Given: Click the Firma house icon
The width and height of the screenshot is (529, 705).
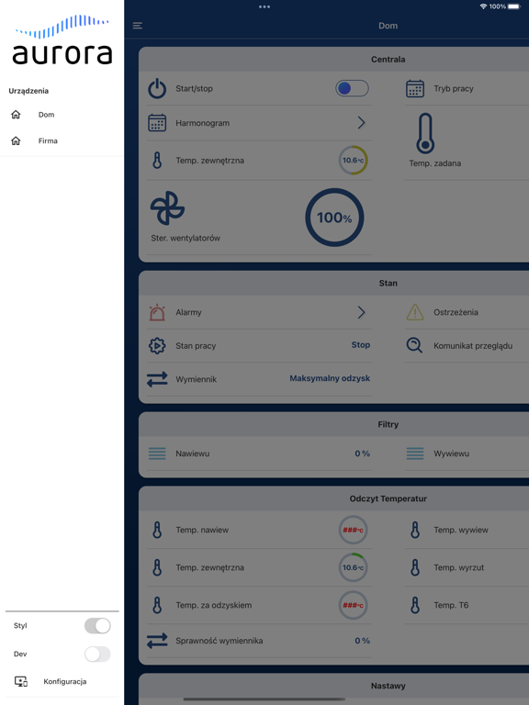Looking at the screenshot, I should 16,140.
